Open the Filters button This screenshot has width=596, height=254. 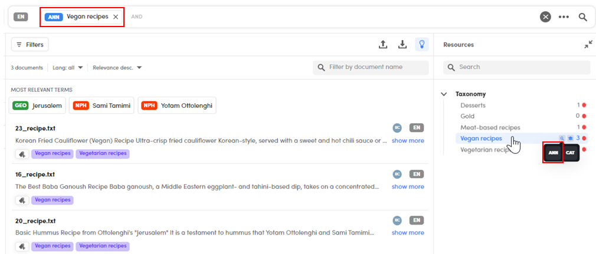tap(30, 44)
